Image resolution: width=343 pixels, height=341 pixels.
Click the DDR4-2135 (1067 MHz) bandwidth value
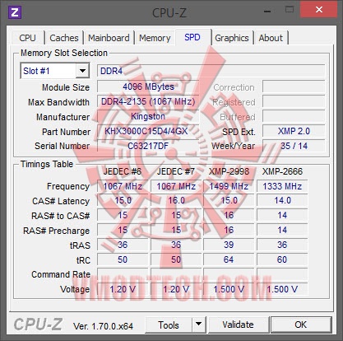click(x=148, y=101)
